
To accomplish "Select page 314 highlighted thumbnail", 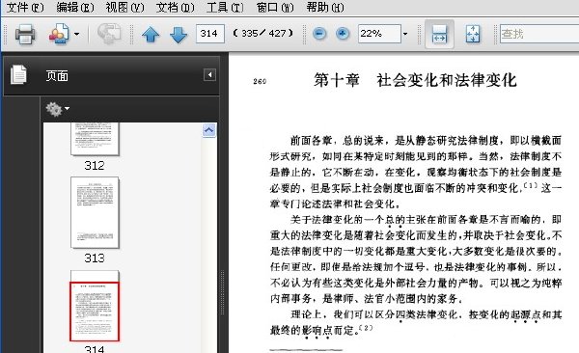I will point(95,312).
